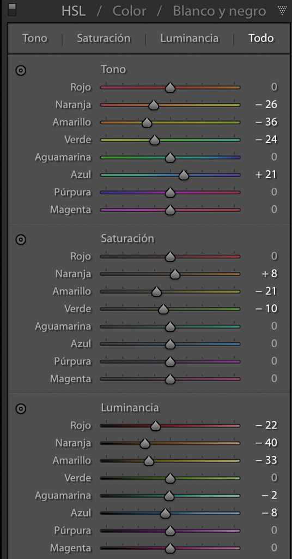Screen dimensions: 292x559
Task: Switch to the Saturación tab
Action: point(104,38)
